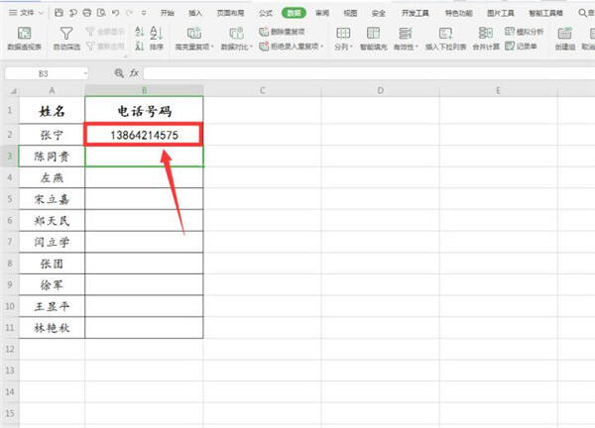Image resolution: width=595 pixels, height=428 pixels.
Task: Switch to the 安全 Security tab
Action: tap(379, 13)
